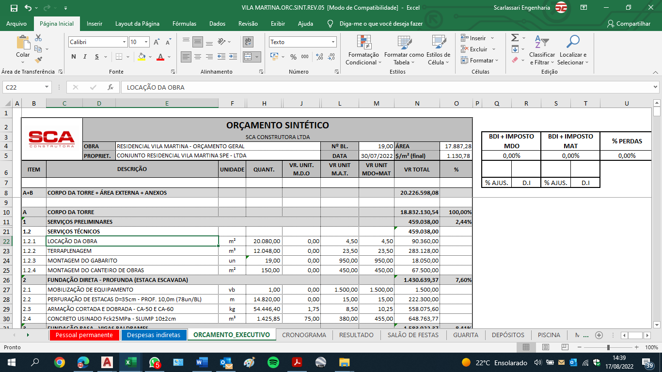Open the font name Calibri dropdown
This screenshot has width=662, height=372.
[125, 42]
